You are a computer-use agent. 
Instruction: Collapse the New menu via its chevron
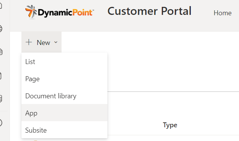coord(56,42)
